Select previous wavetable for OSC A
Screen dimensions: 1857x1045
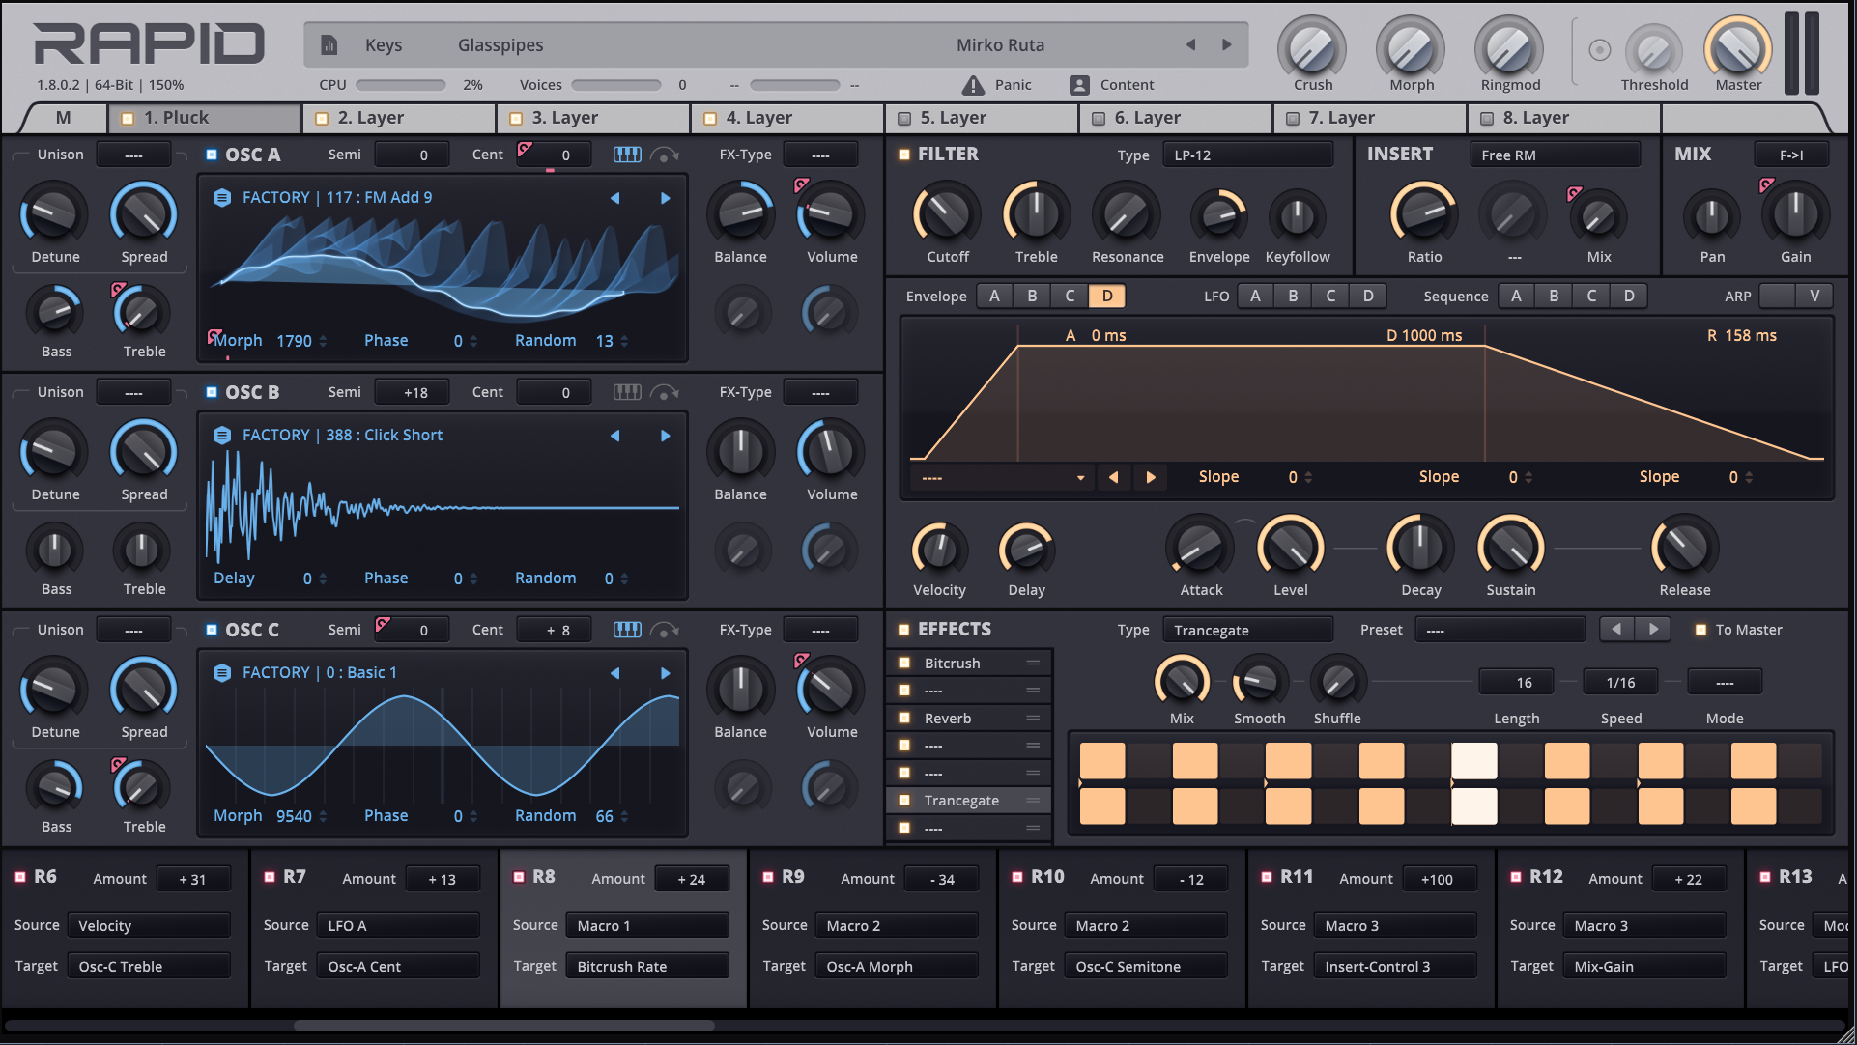coord(614,198)
